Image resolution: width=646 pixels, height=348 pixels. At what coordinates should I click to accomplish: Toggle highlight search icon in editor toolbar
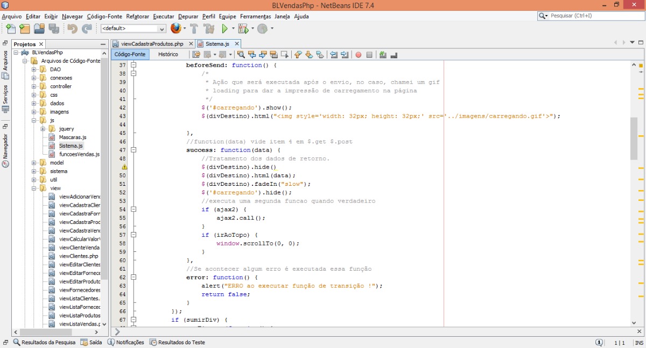[x=273, y=55]
